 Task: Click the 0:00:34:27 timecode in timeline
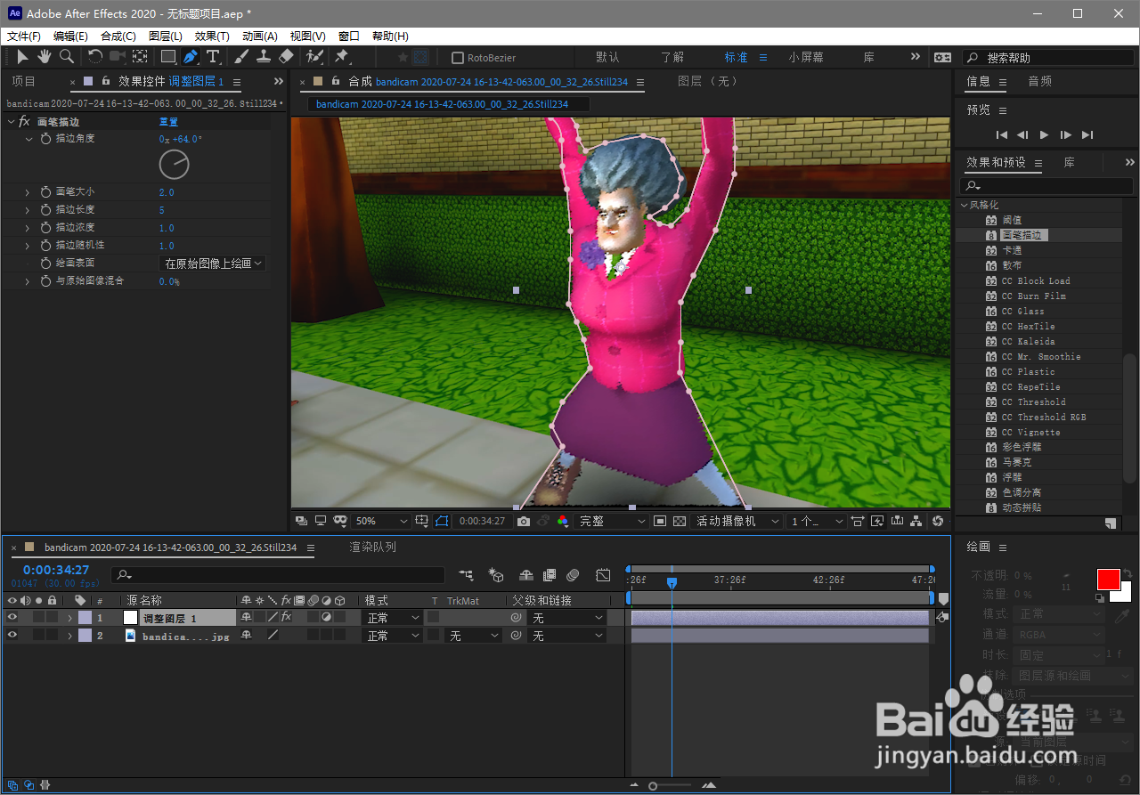[56, 570]
